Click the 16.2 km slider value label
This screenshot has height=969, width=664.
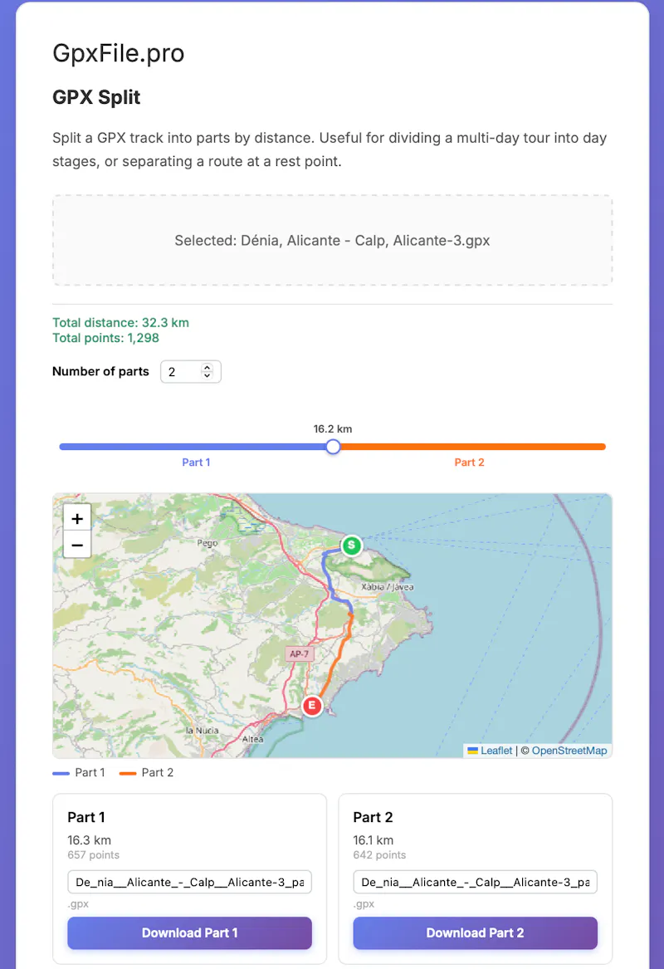[x=333, y=429]
